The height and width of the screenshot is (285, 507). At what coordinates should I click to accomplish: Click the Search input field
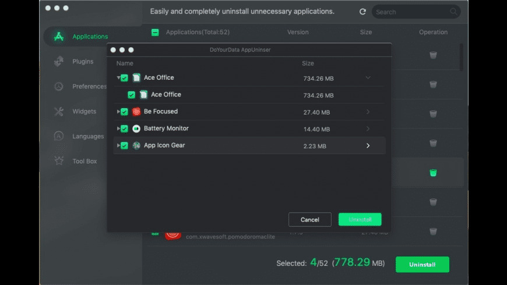coord(411,12)
